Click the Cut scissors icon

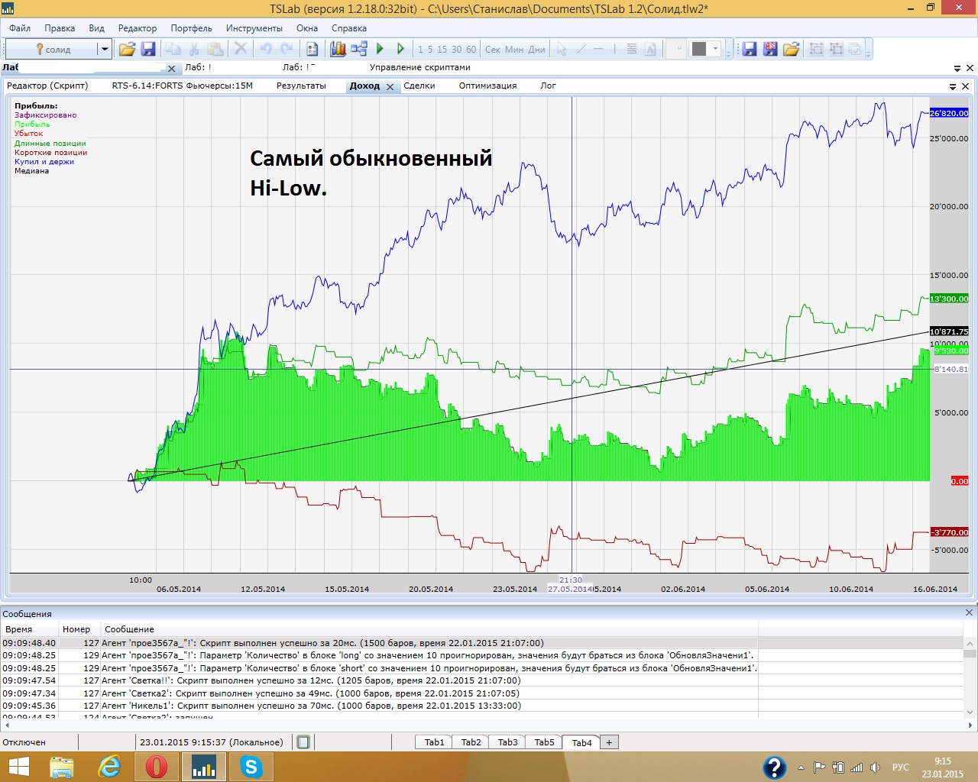pos(194,49)
